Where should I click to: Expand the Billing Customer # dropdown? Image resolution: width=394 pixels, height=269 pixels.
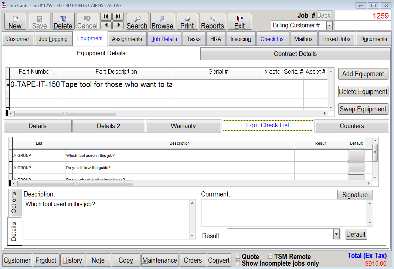(x=329, y=26)
